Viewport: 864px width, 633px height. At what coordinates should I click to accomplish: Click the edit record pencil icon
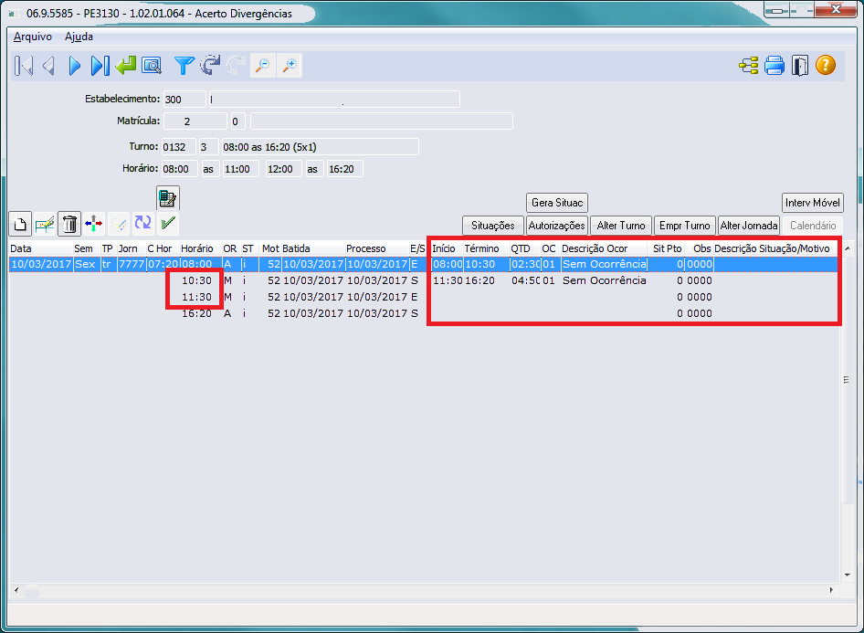click(45, 224)
